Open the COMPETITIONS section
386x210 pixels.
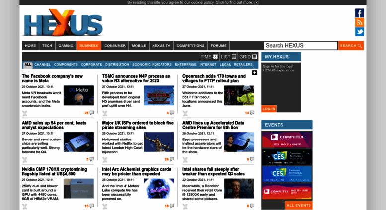(x=191, y=46)
